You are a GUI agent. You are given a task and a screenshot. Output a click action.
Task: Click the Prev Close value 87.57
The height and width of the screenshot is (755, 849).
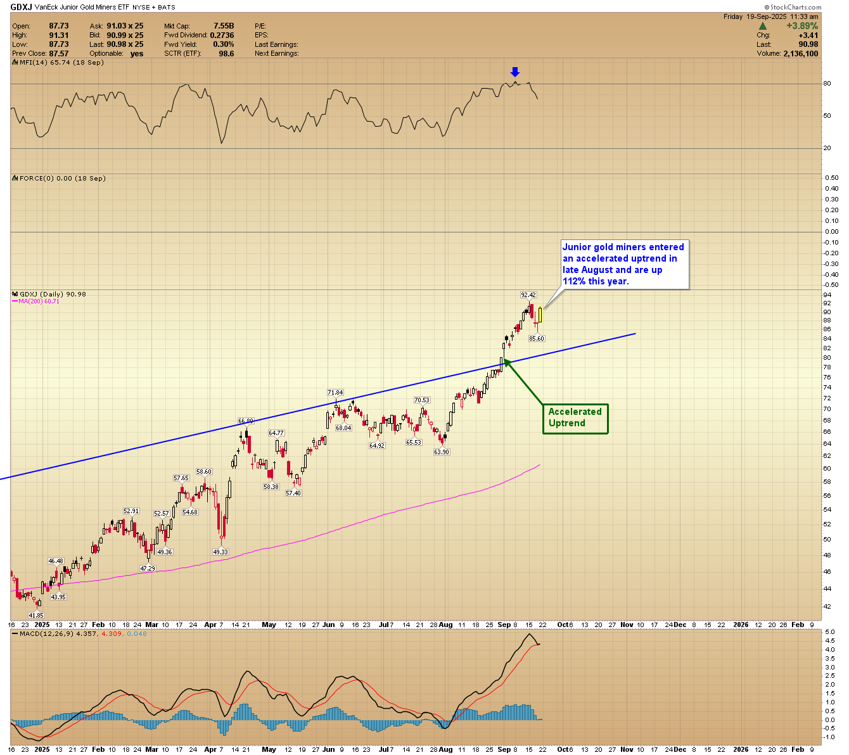(59, 54)
